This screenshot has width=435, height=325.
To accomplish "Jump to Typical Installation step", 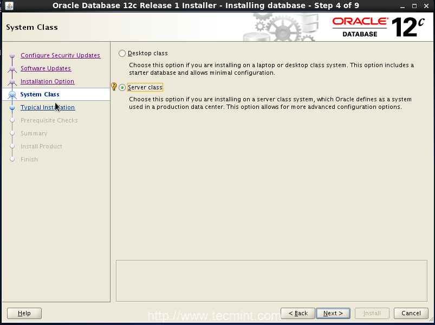I will (48, 107).
